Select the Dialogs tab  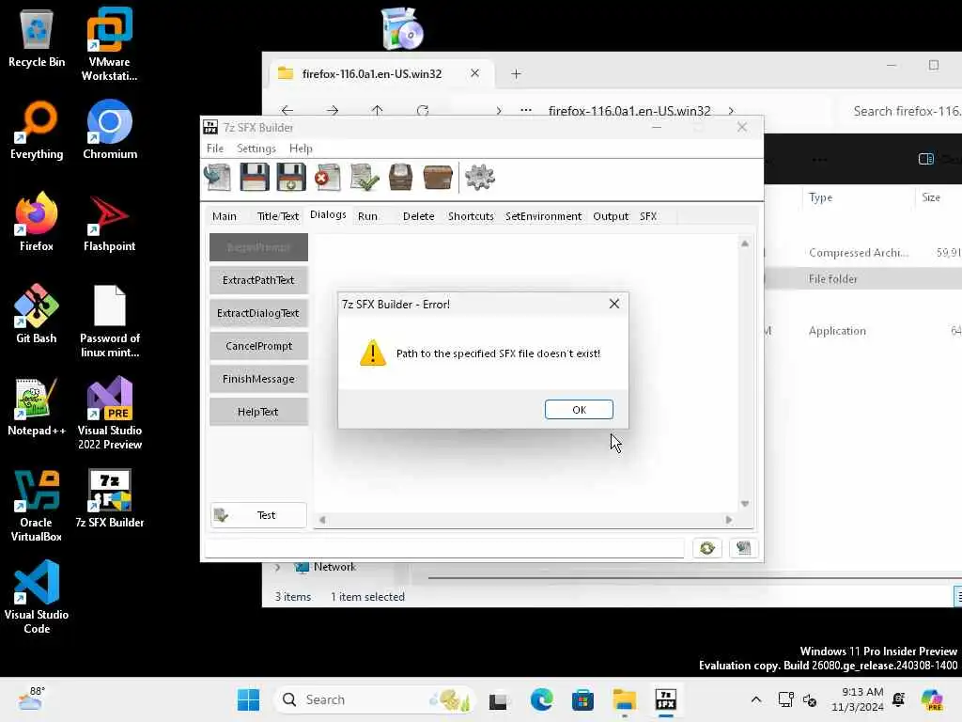pos(328,215)
